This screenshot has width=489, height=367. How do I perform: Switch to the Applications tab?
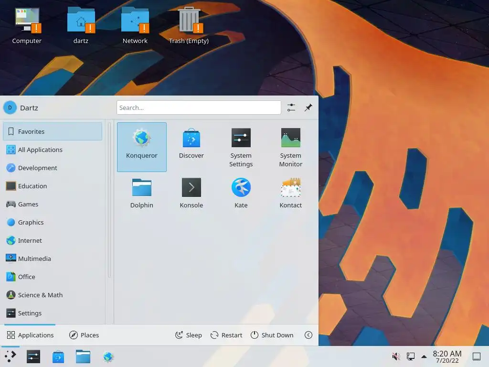pyautogui.click(x=30, y=335)
